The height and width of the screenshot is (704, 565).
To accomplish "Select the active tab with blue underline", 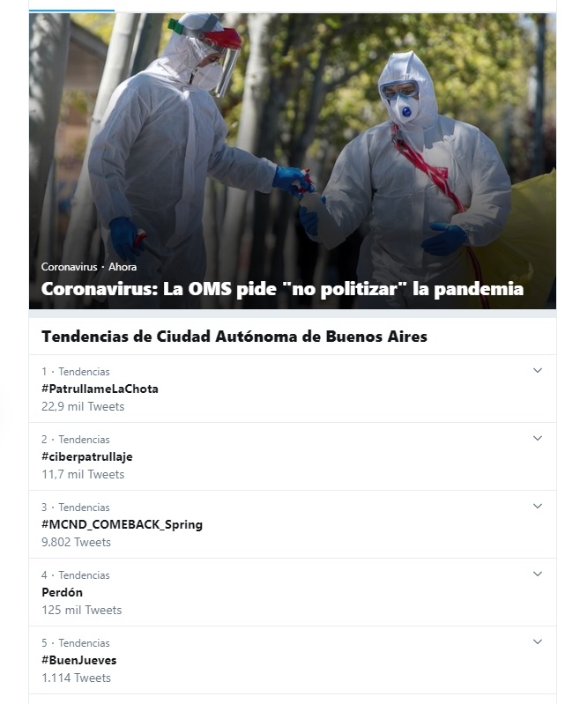I will click(x=71, y=6).
